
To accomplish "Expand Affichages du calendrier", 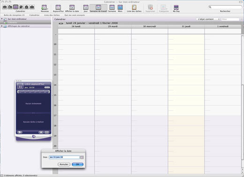I will (x=2, y=26).
